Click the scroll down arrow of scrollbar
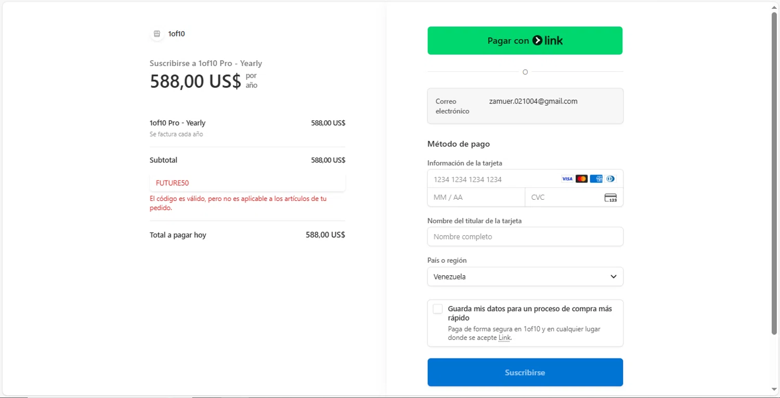Viewport: 780px width, 398px height. pos(774,389)
